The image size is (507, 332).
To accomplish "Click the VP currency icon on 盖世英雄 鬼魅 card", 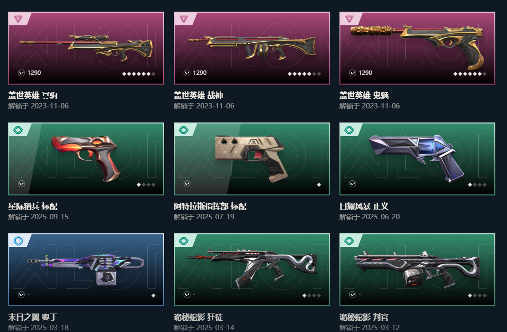I will click(353, 73).
